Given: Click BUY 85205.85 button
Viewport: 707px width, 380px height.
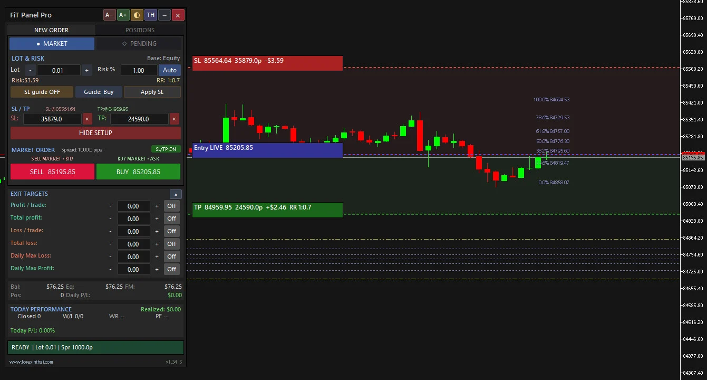Looking at the screenshot, I should pyautogui.click(x=138, y=172).
